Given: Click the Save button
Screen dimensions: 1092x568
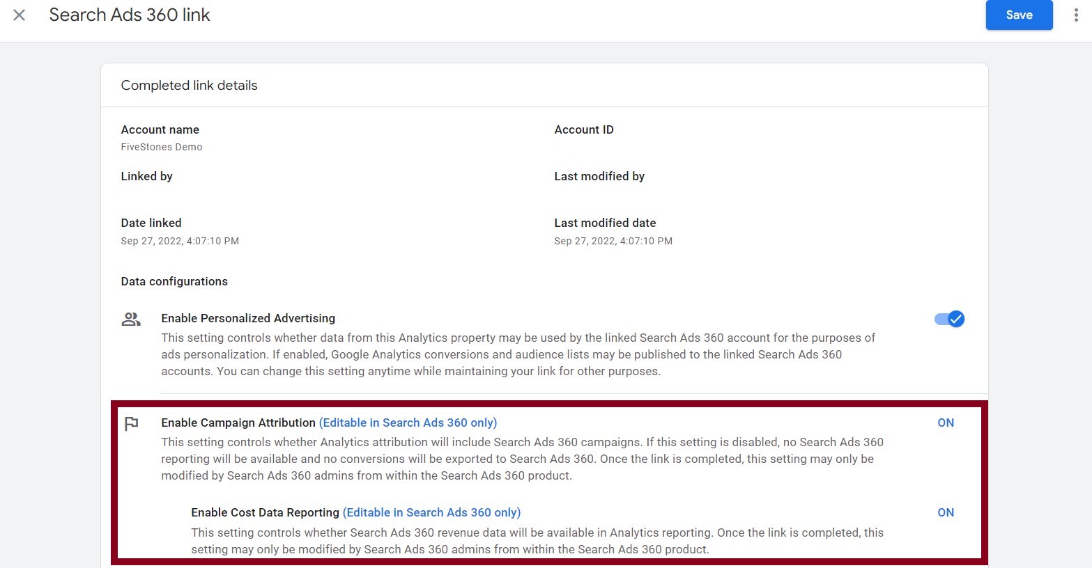Looking at the screenshot, I should pos(1019,15).
